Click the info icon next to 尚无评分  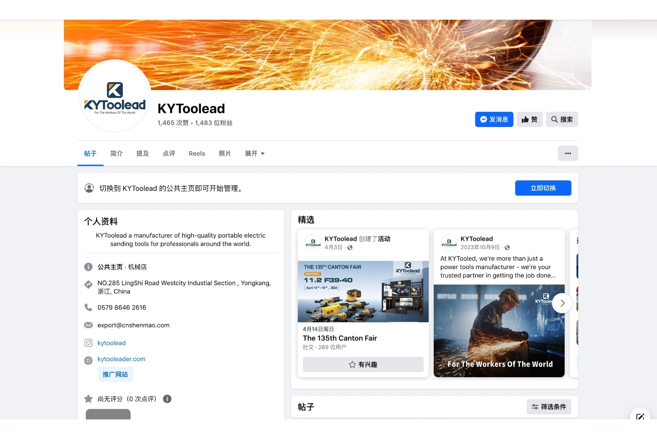click(167, 399)
